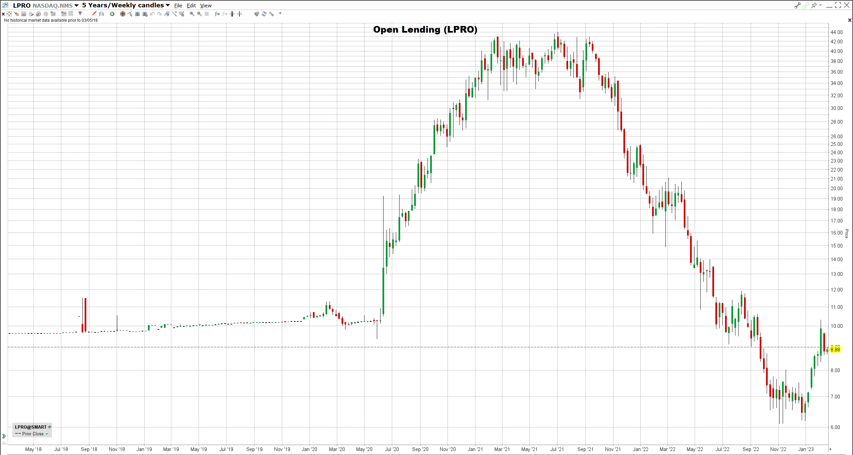The image size is (853, 455).
Task: Click the yellow 8.88 price label
Action: 835,349
